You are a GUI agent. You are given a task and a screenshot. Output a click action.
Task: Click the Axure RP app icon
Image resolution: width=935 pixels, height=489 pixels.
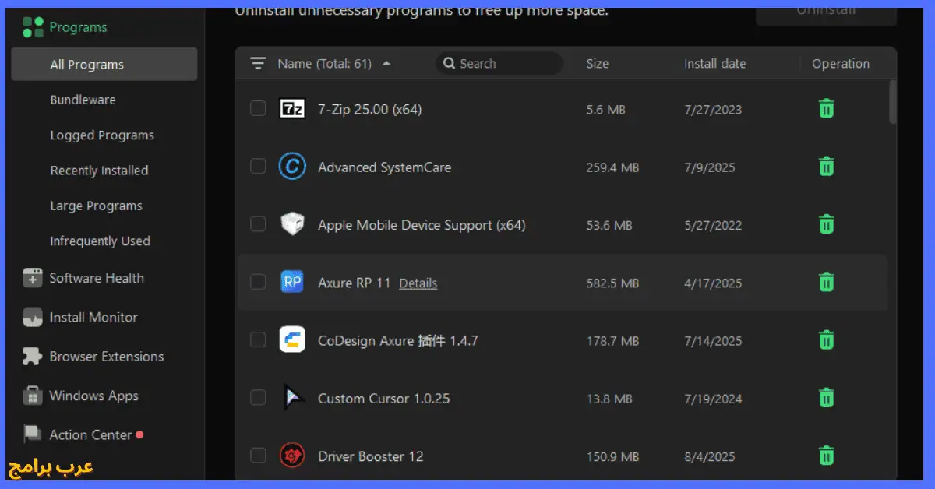click(292, 283)
